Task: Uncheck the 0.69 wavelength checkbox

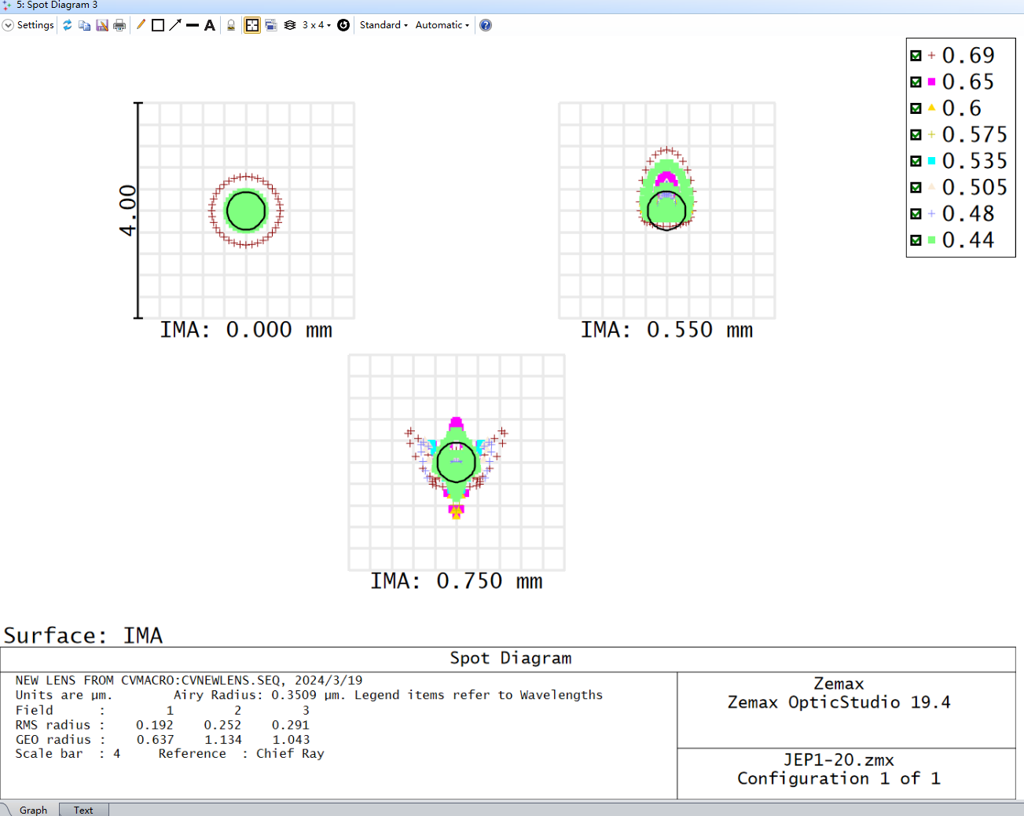Action: [916, 56]
